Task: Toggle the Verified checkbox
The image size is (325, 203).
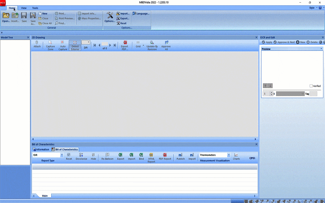Action: click(311, 86)
